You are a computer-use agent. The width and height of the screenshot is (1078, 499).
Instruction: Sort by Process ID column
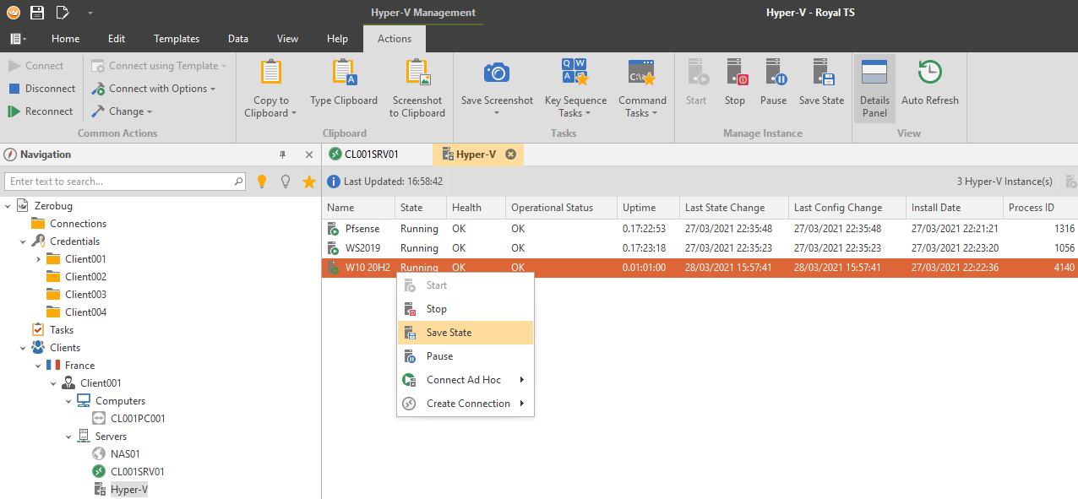point(1039,208)
